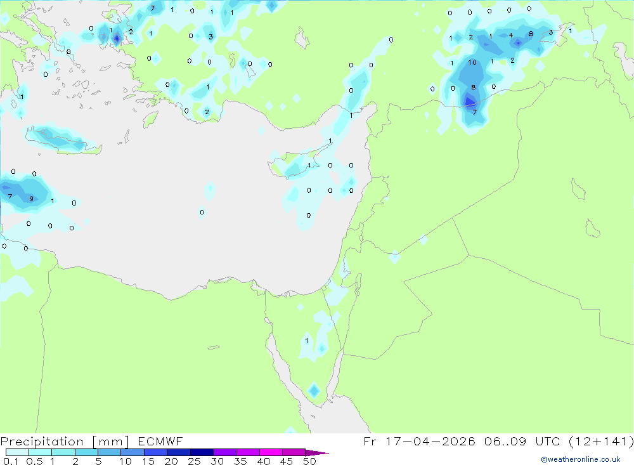Click the '0.5' legend scale label
This screenshot has height=465, width=634.
click(34, 461)
